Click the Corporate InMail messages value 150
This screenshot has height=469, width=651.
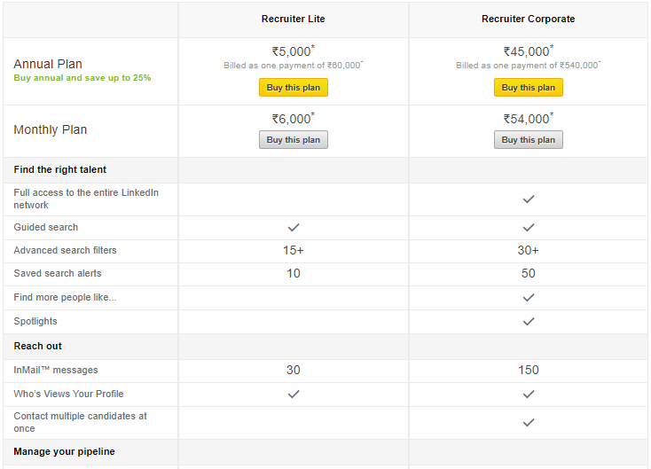[528, 370]
